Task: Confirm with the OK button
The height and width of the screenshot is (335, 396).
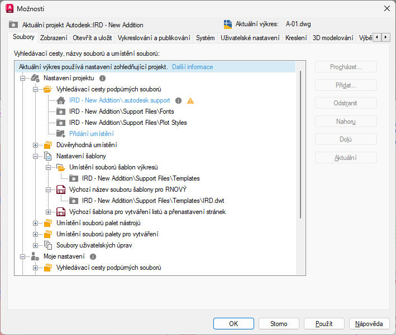Action: coord(233,324)
